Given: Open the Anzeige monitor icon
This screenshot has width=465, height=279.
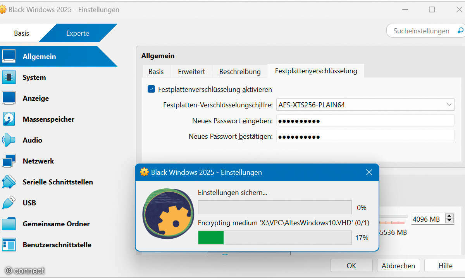Looking at the screenshot, I should point(9,98).
